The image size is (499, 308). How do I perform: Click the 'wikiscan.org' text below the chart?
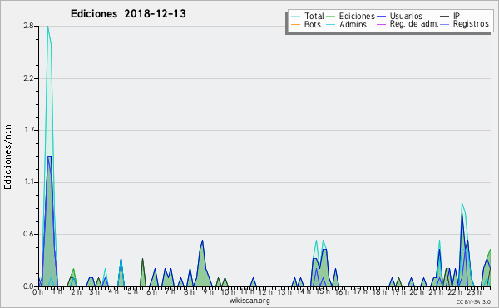(249, 301)
